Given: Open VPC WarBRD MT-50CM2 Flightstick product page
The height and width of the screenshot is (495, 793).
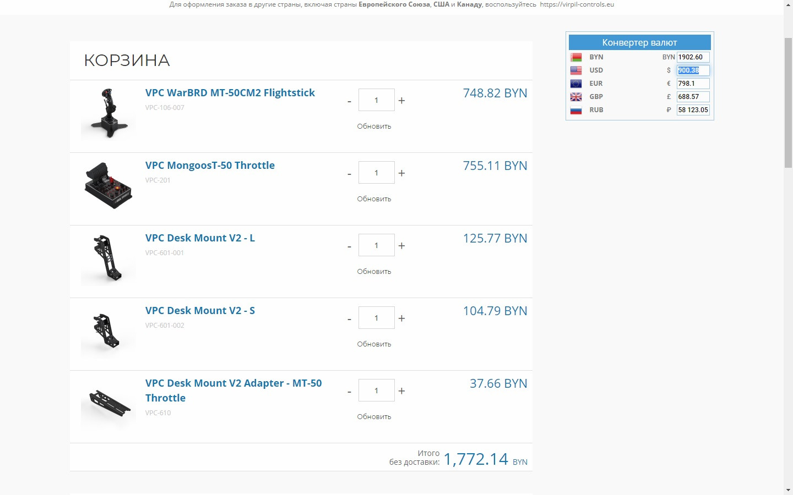Looking at the screenshot, I should click(230, 93).
